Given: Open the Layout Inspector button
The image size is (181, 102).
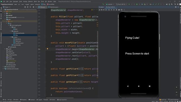Looking at the screenshot, I should 173,99.
